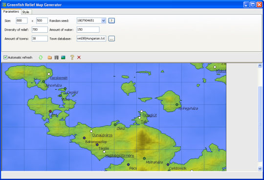This screenshot has height=180, width=264.
Task: Save using the floppy disk icon
Action: 56,58
